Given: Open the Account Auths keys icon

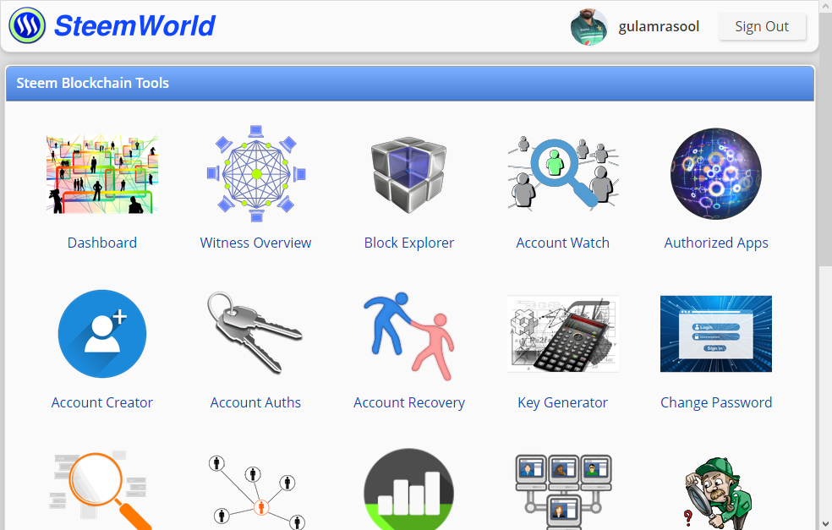Looking at the screenshot, I should [255, 333].
